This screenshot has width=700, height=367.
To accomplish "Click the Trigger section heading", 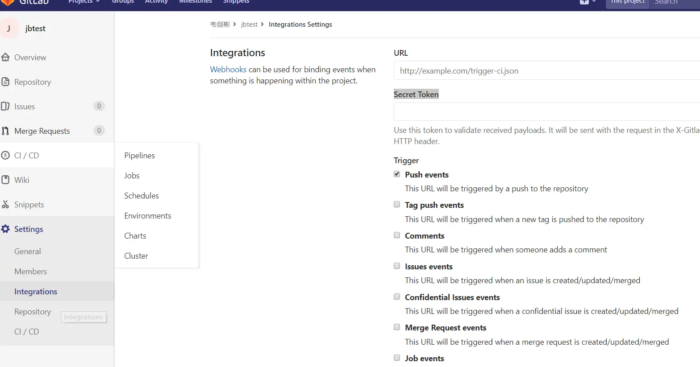I will pyautogui.click(x=406, y=161).
